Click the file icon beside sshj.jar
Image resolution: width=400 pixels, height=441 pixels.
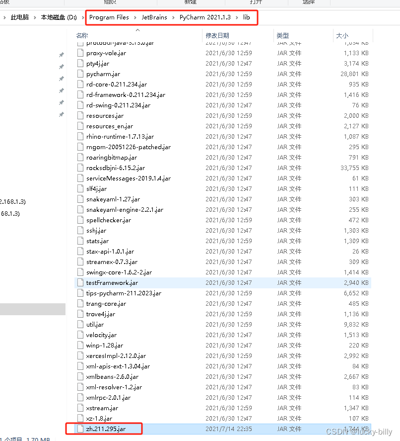click(80, 230)
